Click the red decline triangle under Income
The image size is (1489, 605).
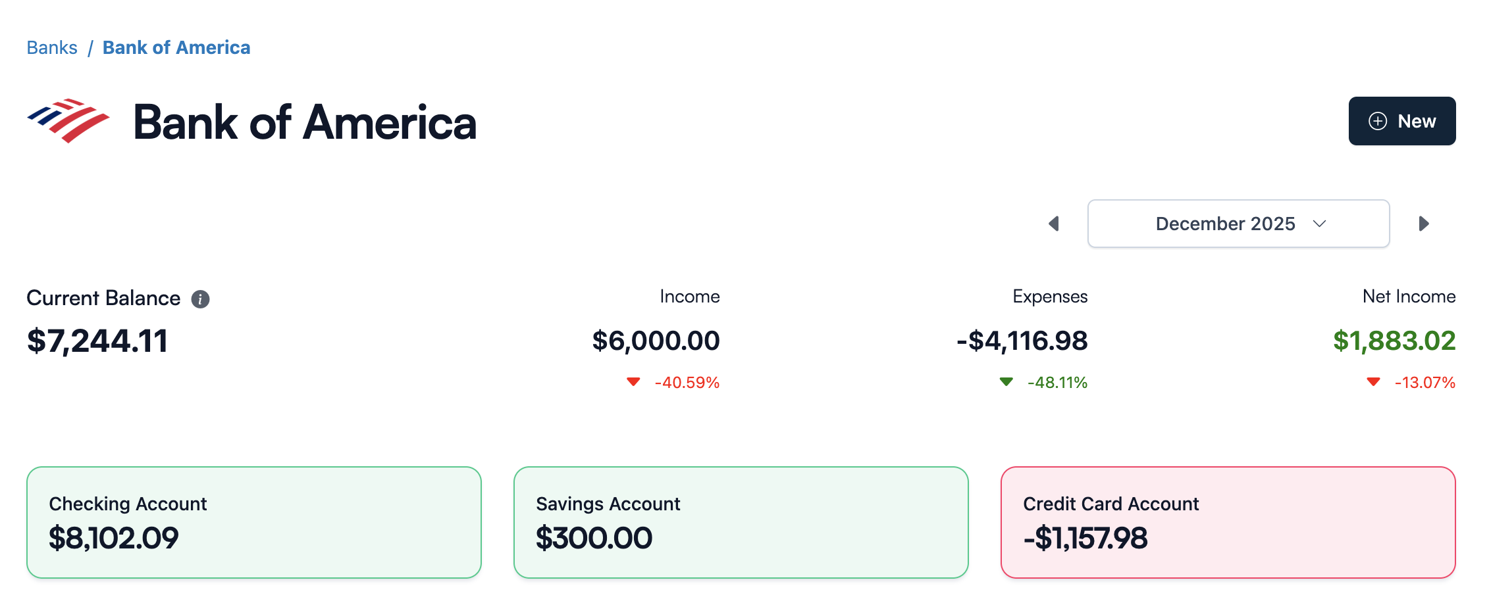point(634,381)
